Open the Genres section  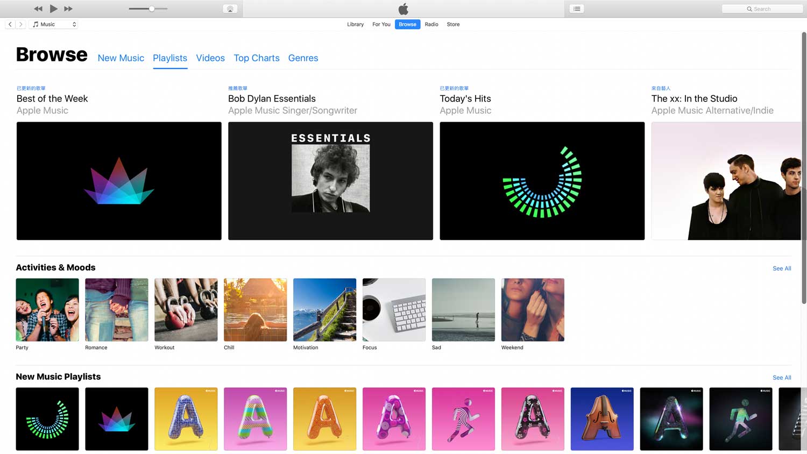click(303, 58)
